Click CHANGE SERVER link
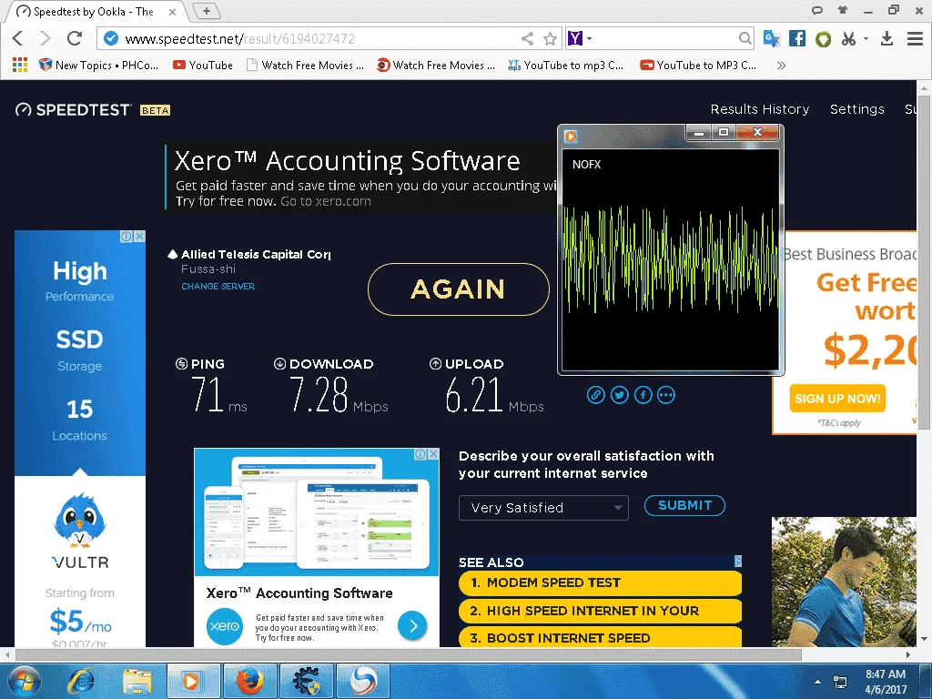932x699 pixels. click(x=218, y=287)
